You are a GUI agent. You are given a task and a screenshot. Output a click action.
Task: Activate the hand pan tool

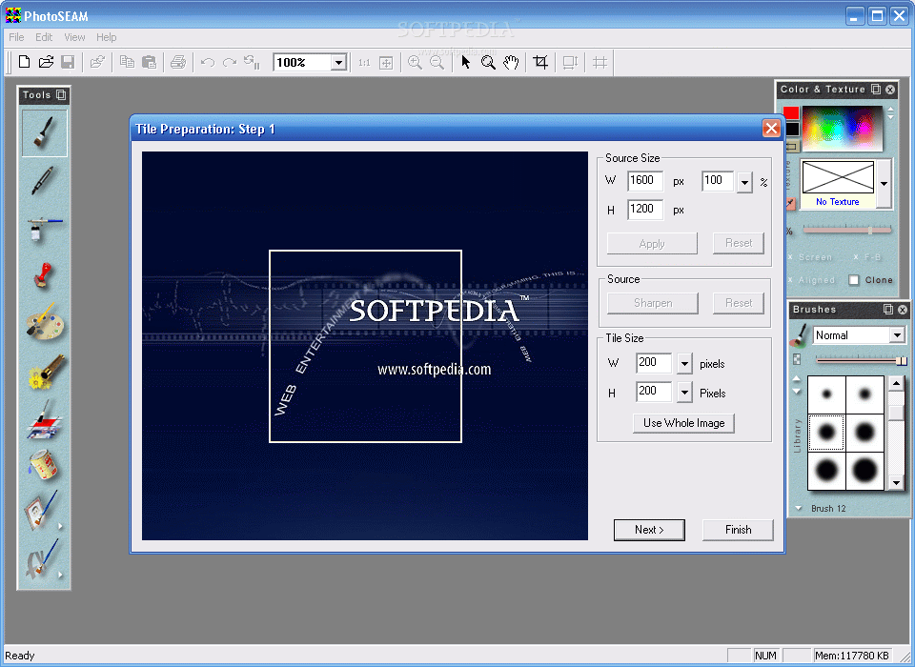point(511,63)
